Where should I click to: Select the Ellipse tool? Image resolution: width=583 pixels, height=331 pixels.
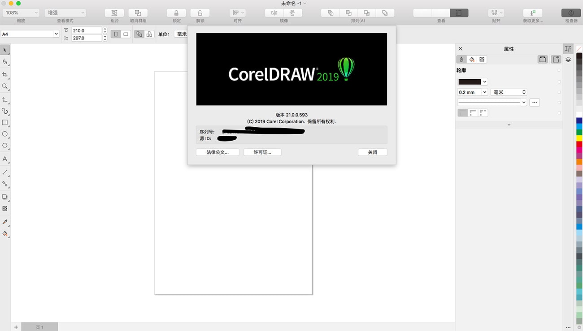[5, 134]
